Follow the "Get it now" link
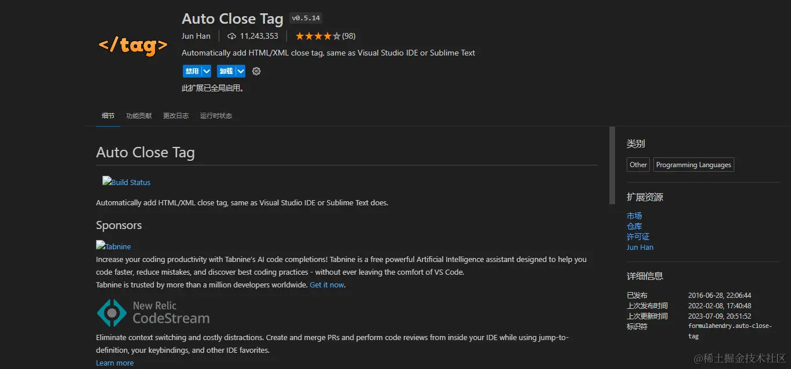 pyautogui.click(x=327, y=285)
